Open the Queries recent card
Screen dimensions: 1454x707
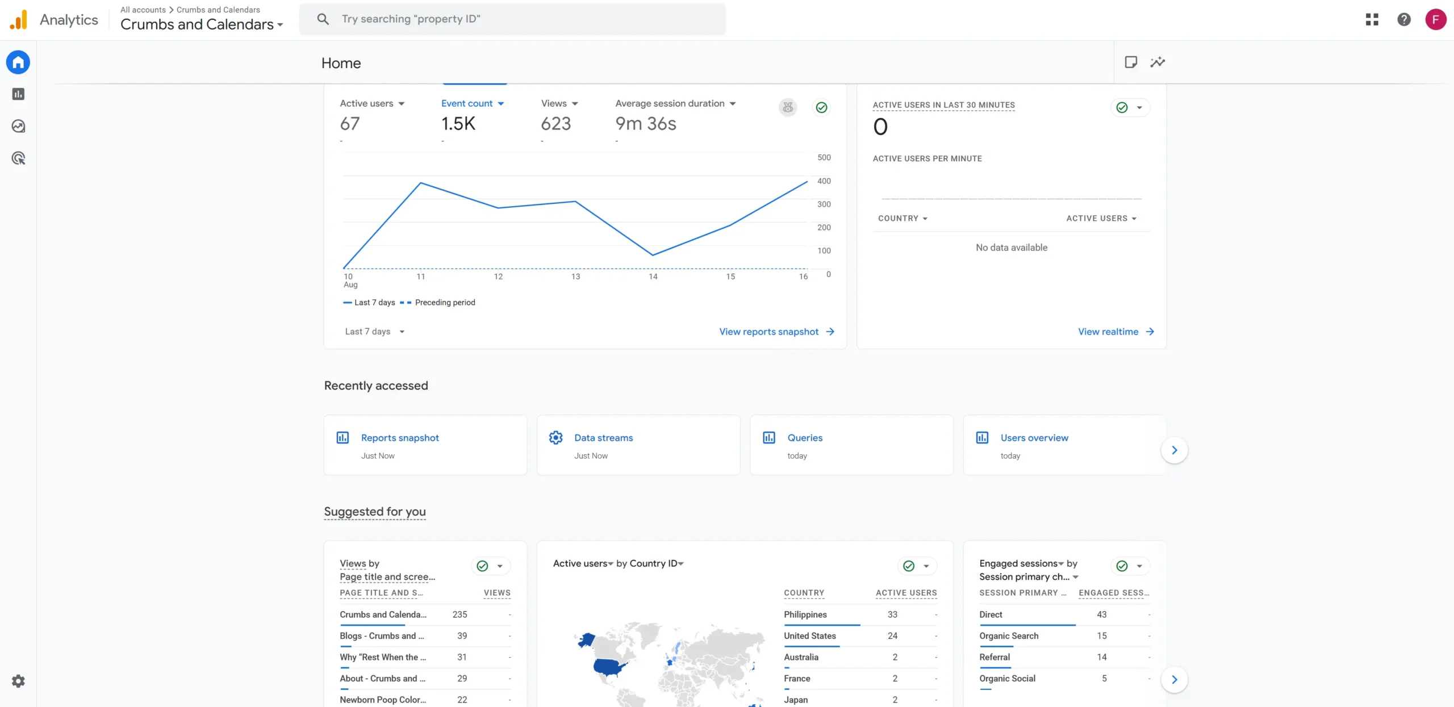[851, 445]
